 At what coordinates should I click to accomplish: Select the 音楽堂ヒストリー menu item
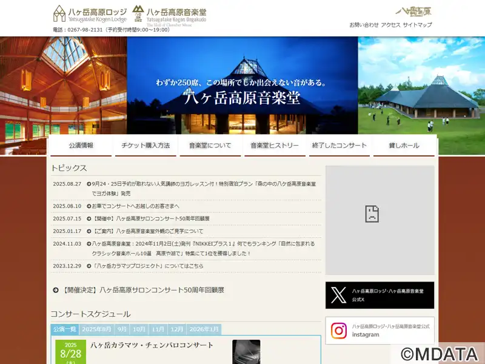click(275, 145)
